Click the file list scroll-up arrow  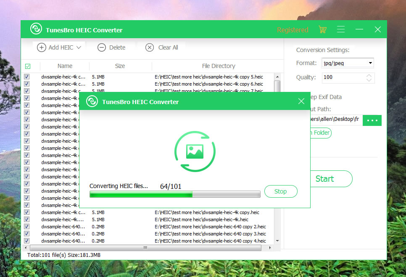click(277, 77)
